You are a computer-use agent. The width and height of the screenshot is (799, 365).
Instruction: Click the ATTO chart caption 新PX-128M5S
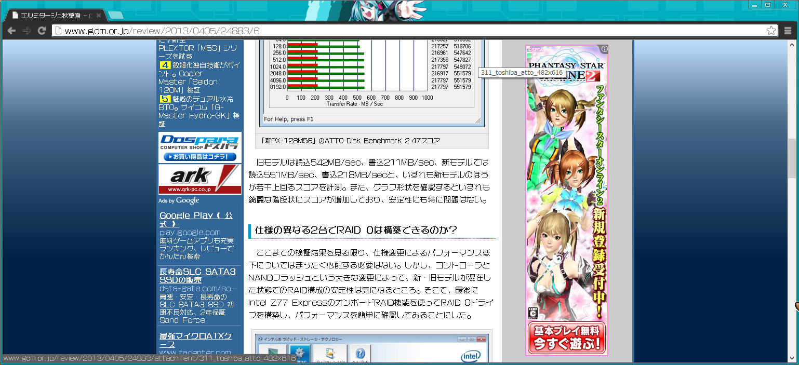click(351, 141)
